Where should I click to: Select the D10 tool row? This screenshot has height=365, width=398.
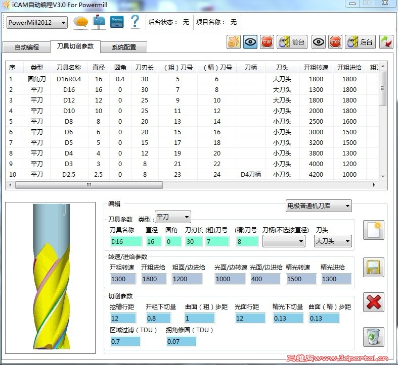click(x=192, y=111)
